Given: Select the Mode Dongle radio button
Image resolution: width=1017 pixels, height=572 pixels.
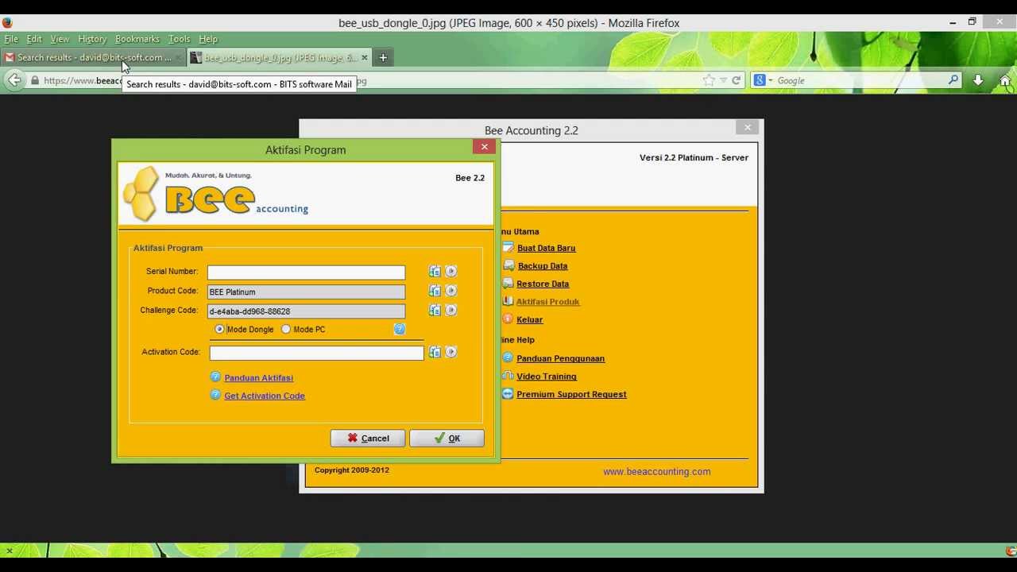Looking at the screenshot, I should [220, 329].
